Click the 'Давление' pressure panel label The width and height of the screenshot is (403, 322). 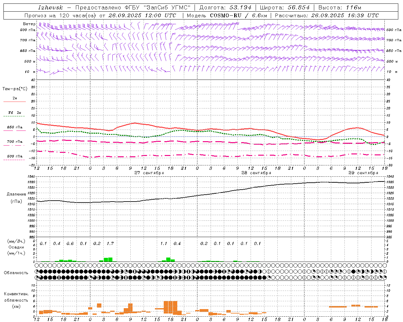[x=16, y=194]
